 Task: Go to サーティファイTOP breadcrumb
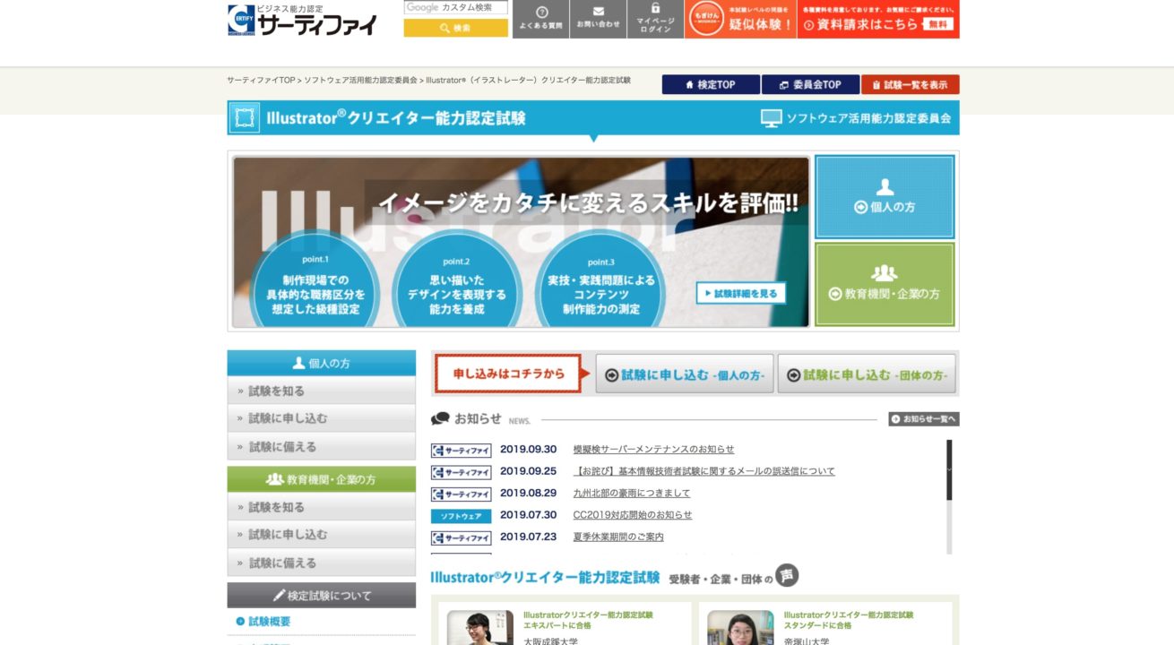click(261, 80)
